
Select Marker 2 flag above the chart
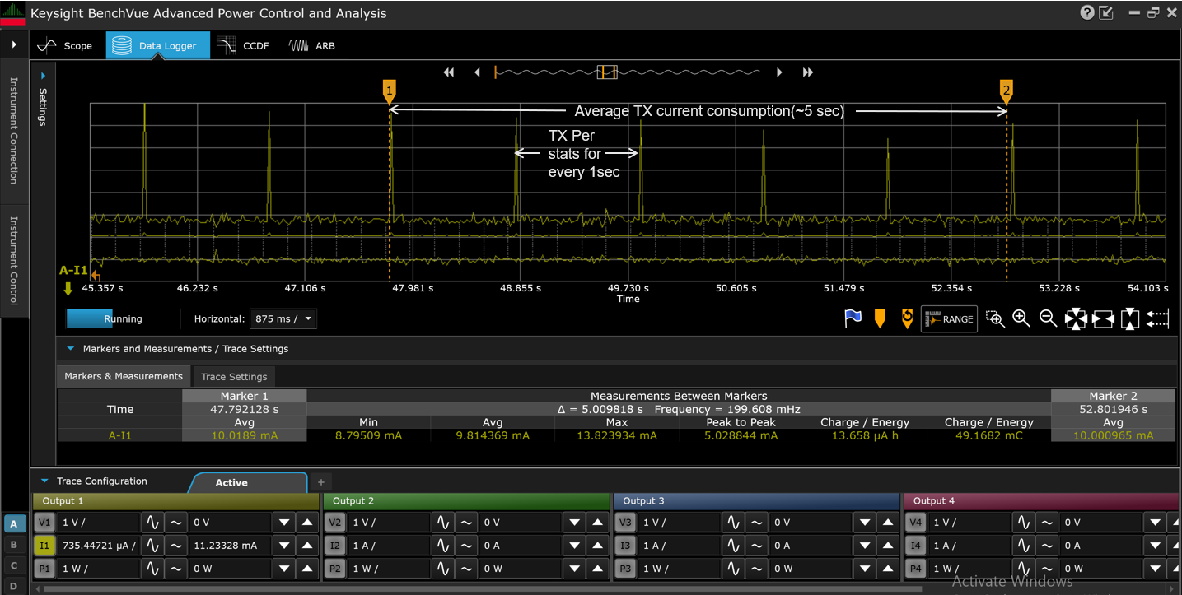click(x=1006, y=92)
